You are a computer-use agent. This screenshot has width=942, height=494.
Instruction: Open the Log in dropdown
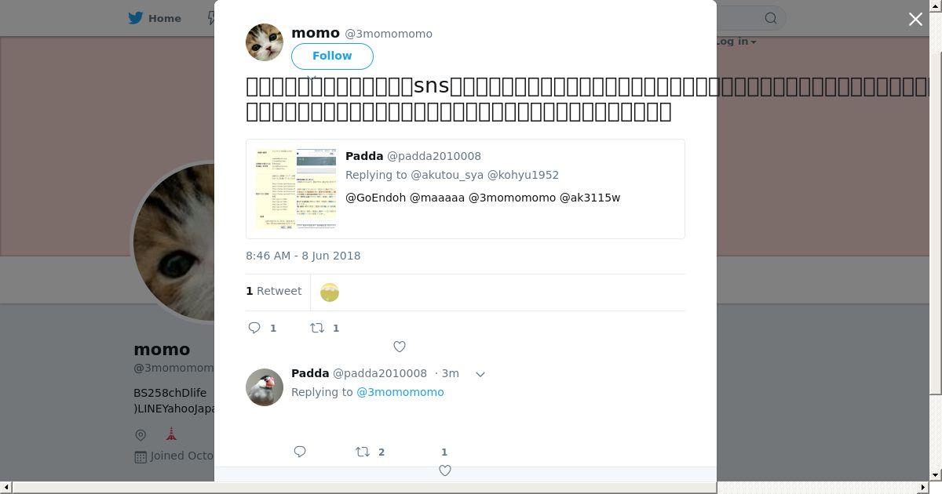(x=736, y=42)
